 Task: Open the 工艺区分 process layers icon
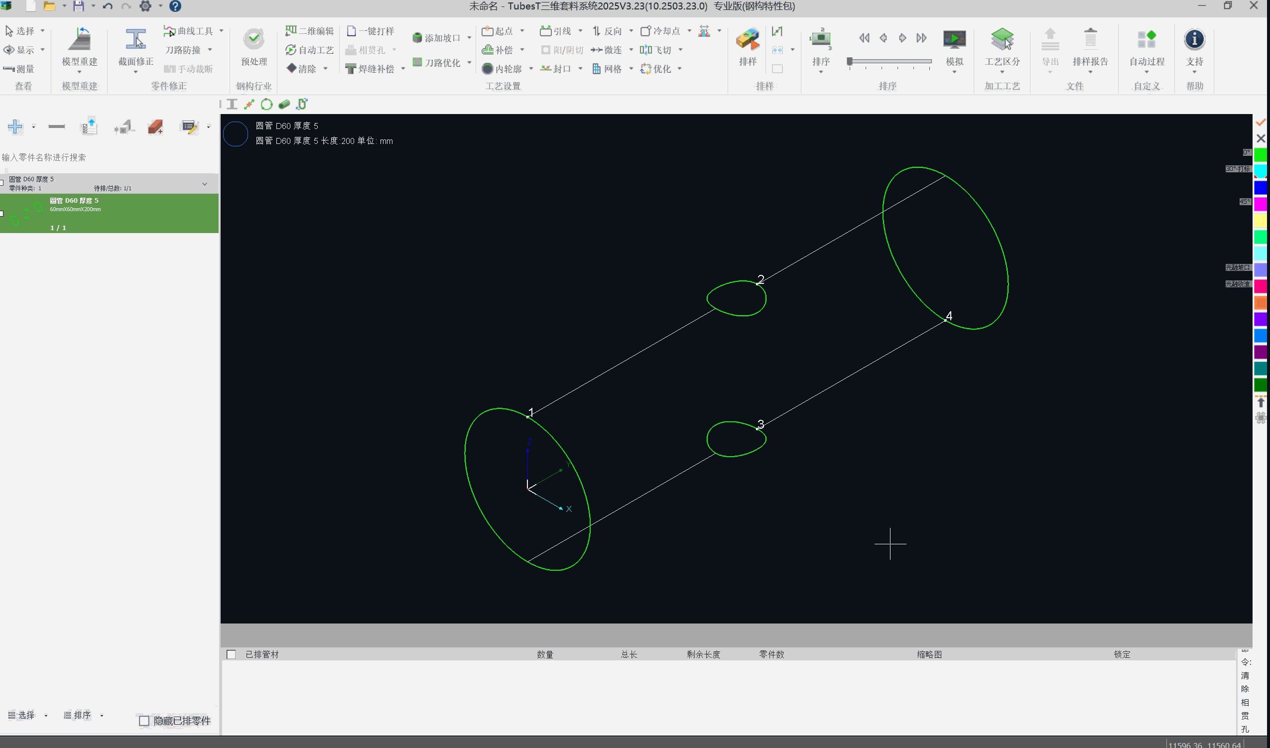pyautogui.click(x=1002, y=39)
